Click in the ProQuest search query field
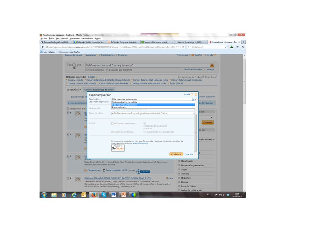Image resolution: width=336 pixels, height=252 pixels. coord(147,65)
